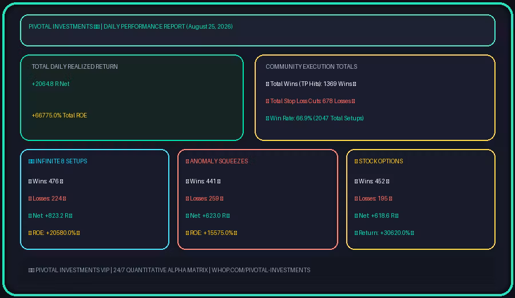Select the Stock Options heading
The width and height of the screenshot is (515, 298).
tap(379, 161)
